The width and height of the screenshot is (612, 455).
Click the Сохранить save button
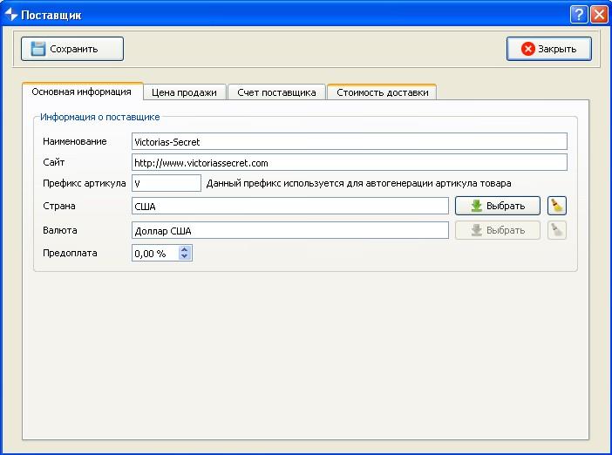[72, 49]
